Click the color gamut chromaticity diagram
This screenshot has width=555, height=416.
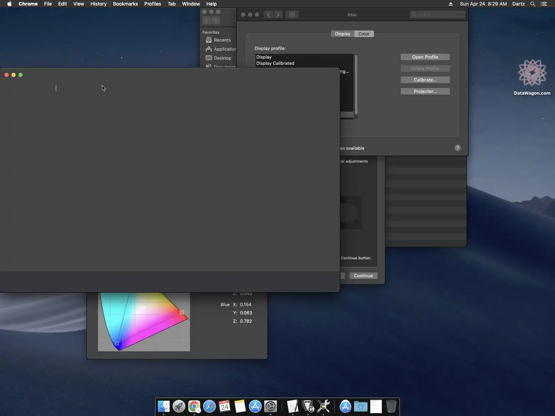click(144, 322)
